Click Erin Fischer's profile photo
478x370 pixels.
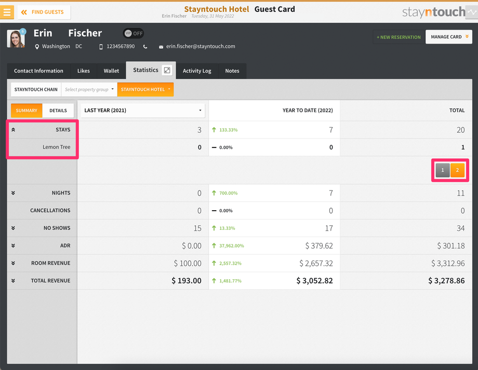click(x=16, y=39)
